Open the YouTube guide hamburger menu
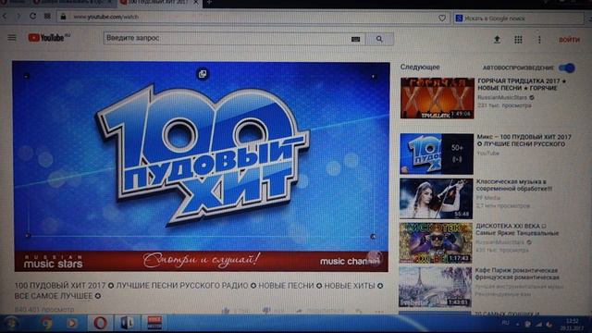The image size is (592, 333). (12, 38)
